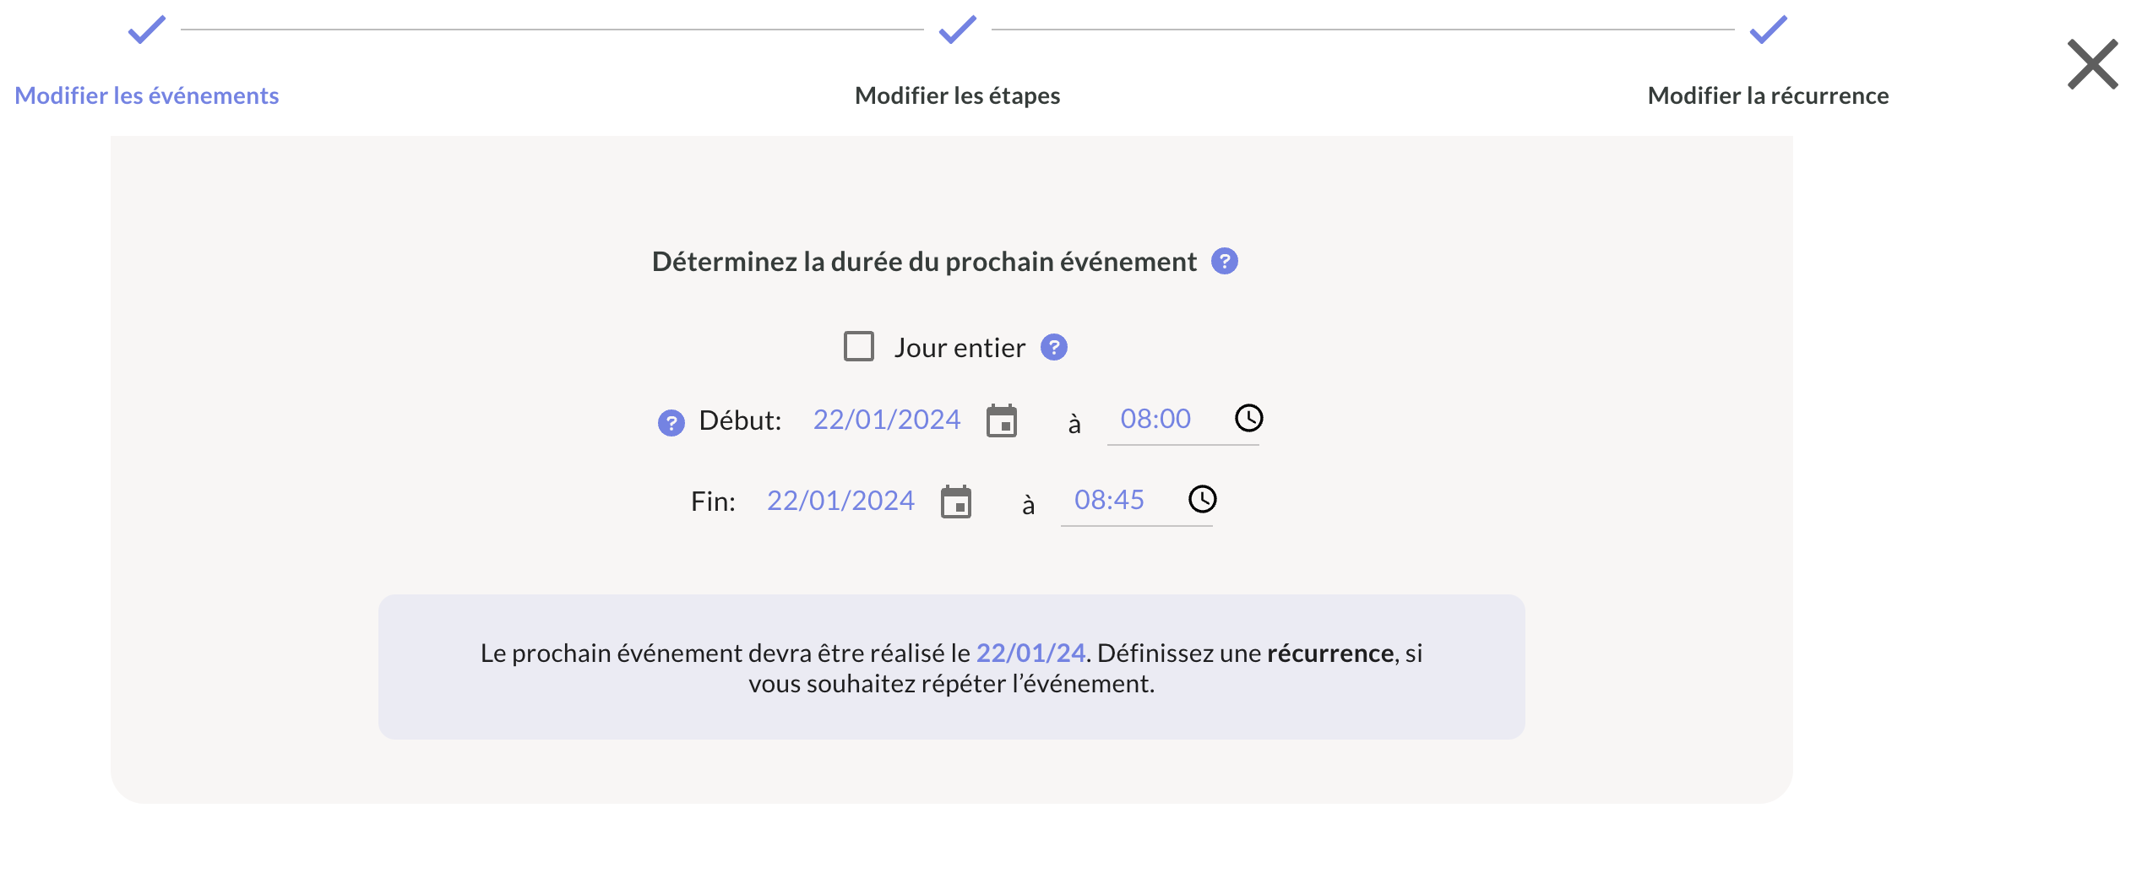This screenshot has width=2142, height=873.
Task: Click the checkmark above Modifier les événements
Action: pyautogui.click(x=147, y=30)
